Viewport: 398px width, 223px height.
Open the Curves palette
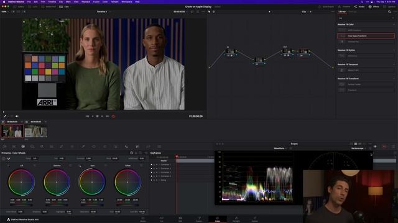[61, 146]
